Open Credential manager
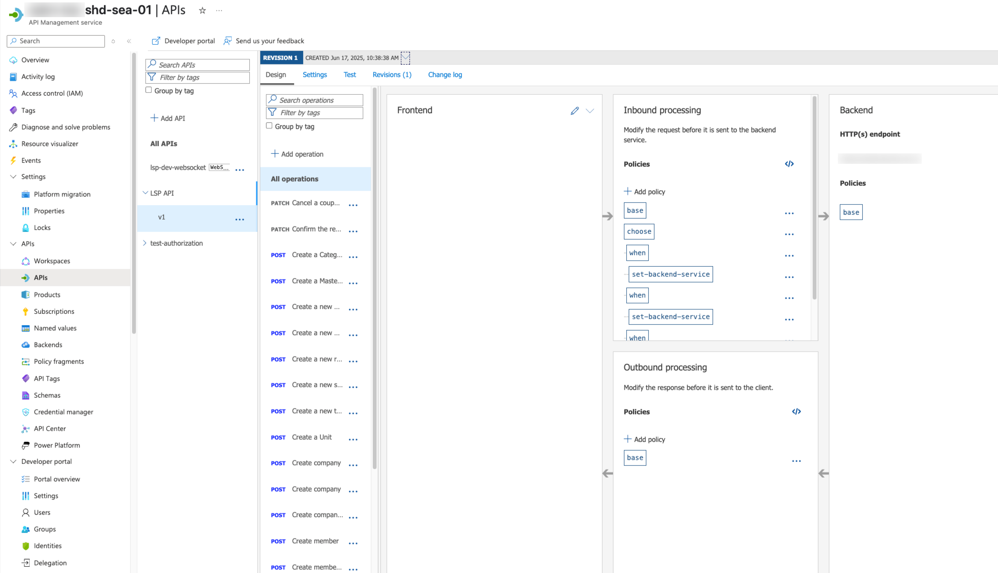 (x=63, y=412)
